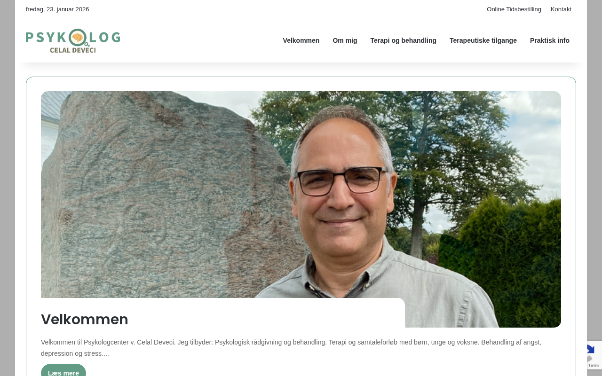Go to the Kontakt page

561,9
